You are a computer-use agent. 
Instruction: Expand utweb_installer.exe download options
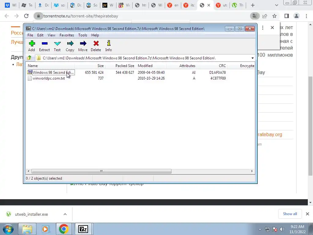65,214
